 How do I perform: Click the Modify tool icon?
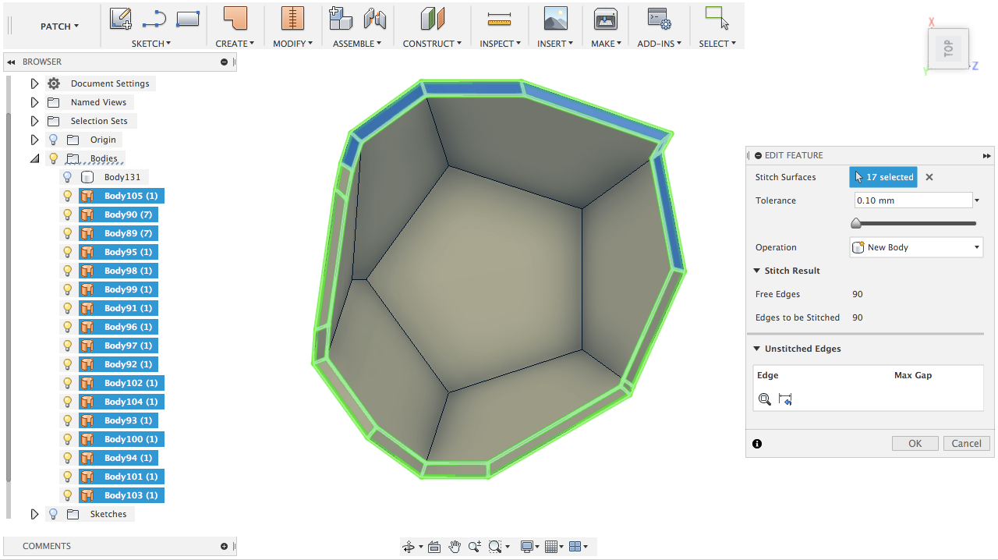pos(292,19)
